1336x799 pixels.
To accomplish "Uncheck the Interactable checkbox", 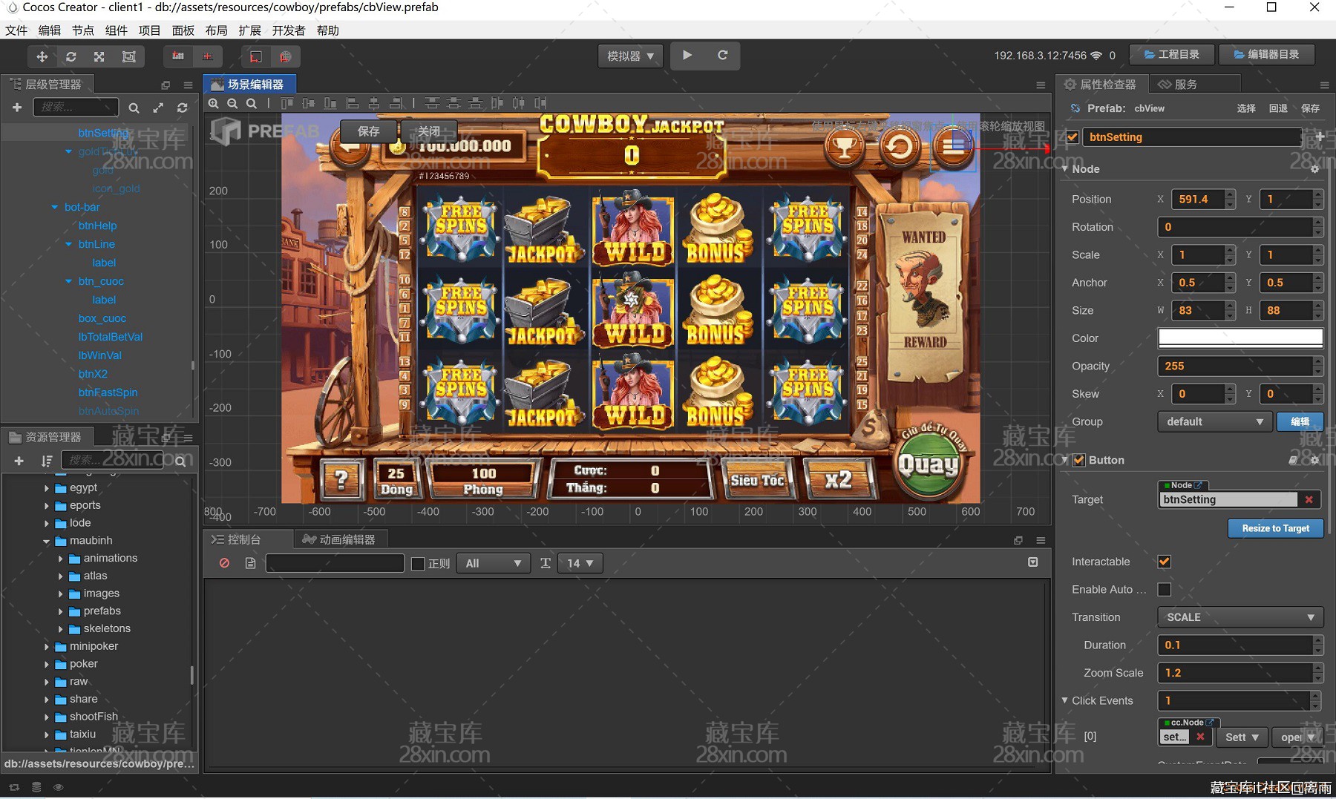I will [1165, 562].
